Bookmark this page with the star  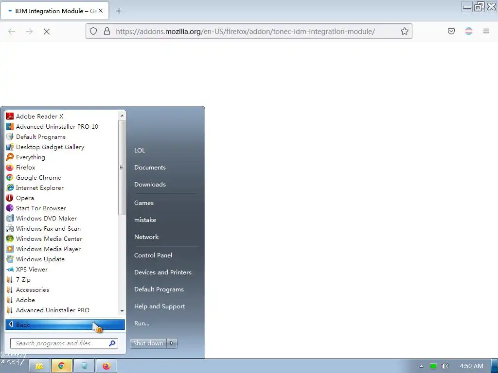[404, 31]
